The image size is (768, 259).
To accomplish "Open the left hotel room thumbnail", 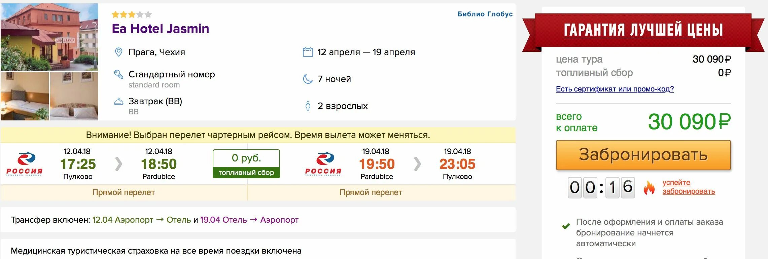I will tap(25, 96).
